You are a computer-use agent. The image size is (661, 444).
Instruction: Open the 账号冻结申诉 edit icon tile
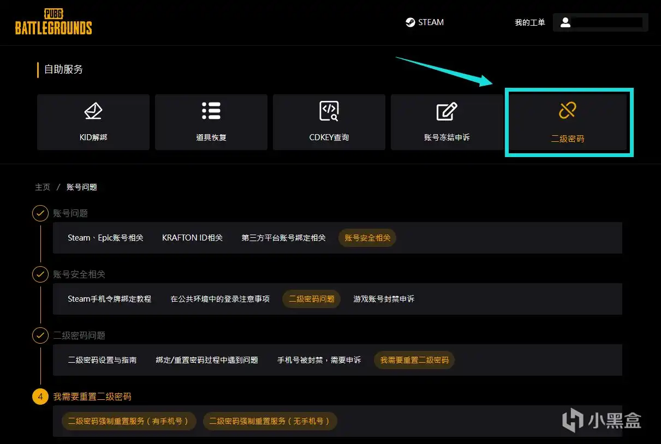pyautogui.click(x=447, y=122)
